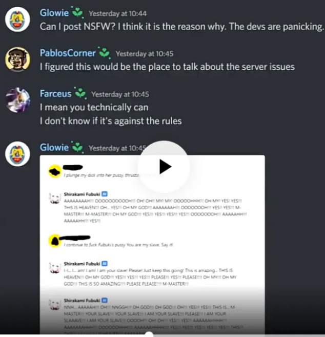This screenshot has height=337, width=325.
Task: Open PablosCorner's profile avatar
Action: [x=17, y=60]
